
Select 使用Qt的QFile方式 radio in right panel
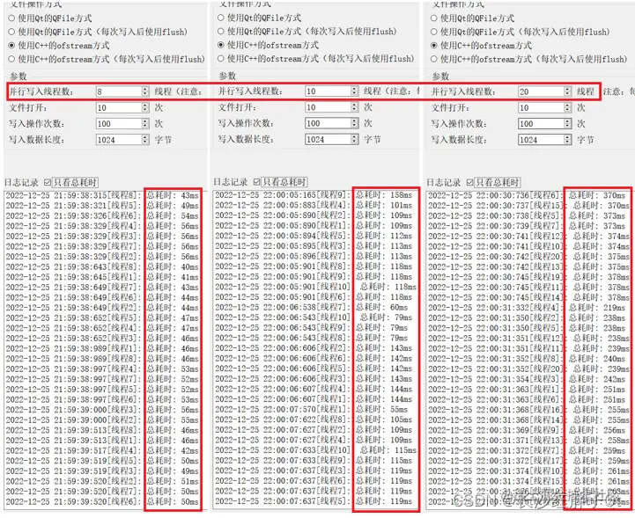(x=434, y=18)
